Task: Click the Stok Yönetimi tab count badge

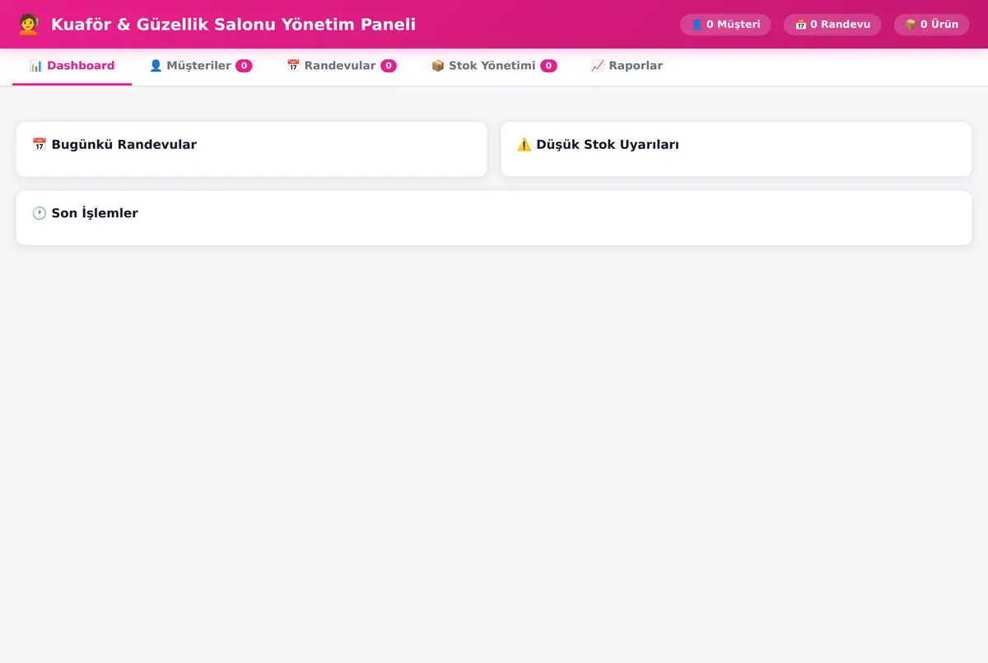Action: [x=548, y=66]
